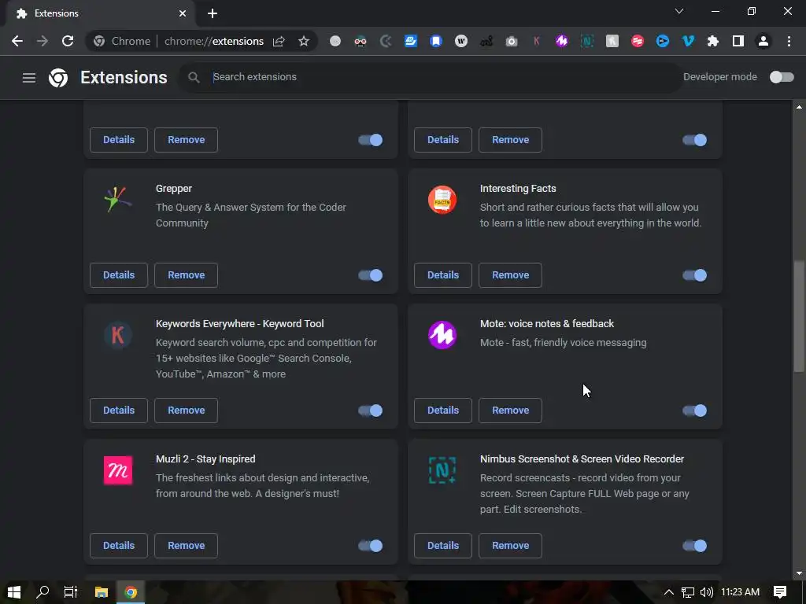Click the W circle toolbar extension icon

click(461, 41)
